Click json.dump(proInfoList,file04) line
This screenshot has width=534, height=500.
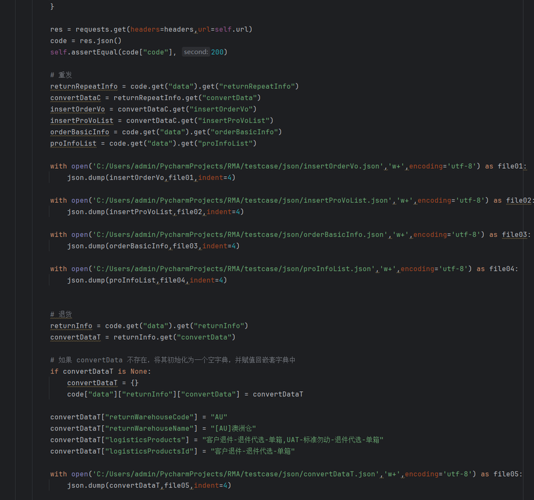pos(147,280)
